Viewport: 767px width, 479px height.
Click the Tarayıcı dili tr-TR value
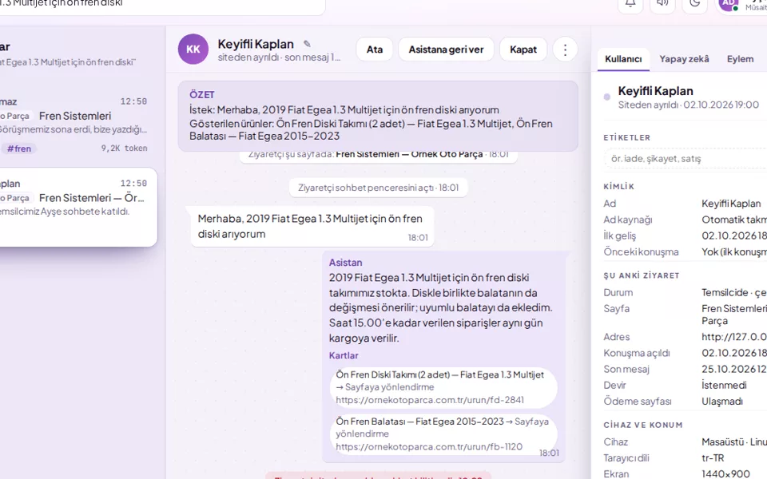(x=713, y=458)
